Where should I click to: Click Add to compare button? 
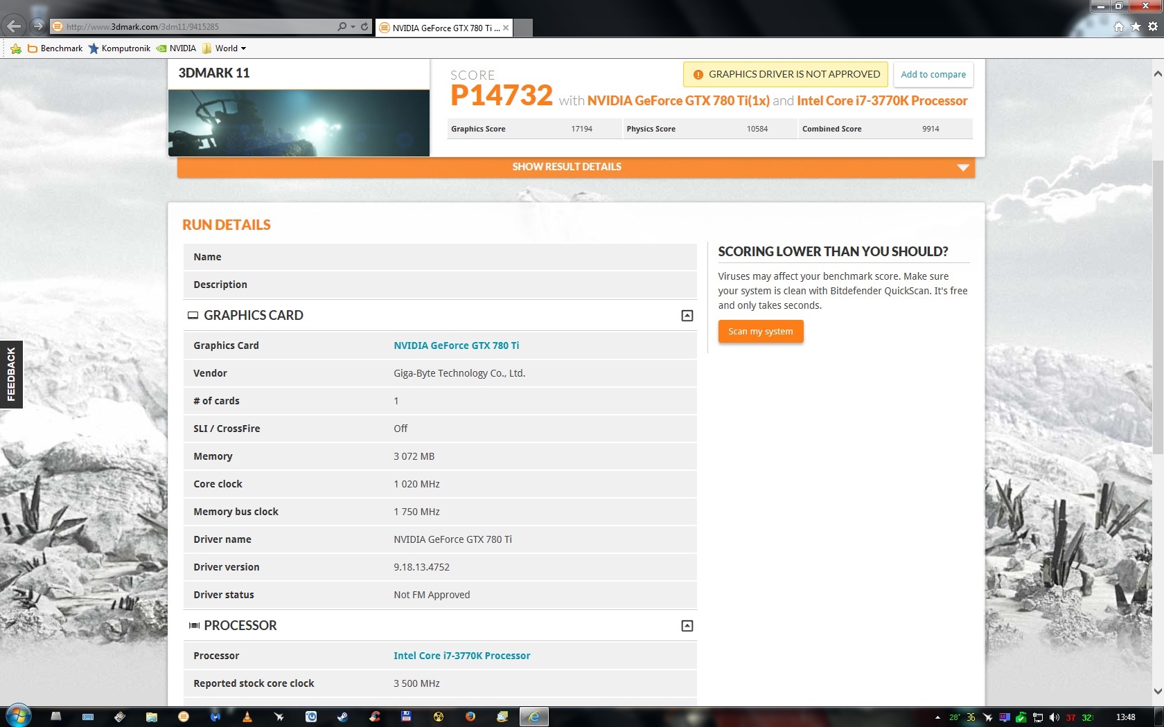[933, 74]
